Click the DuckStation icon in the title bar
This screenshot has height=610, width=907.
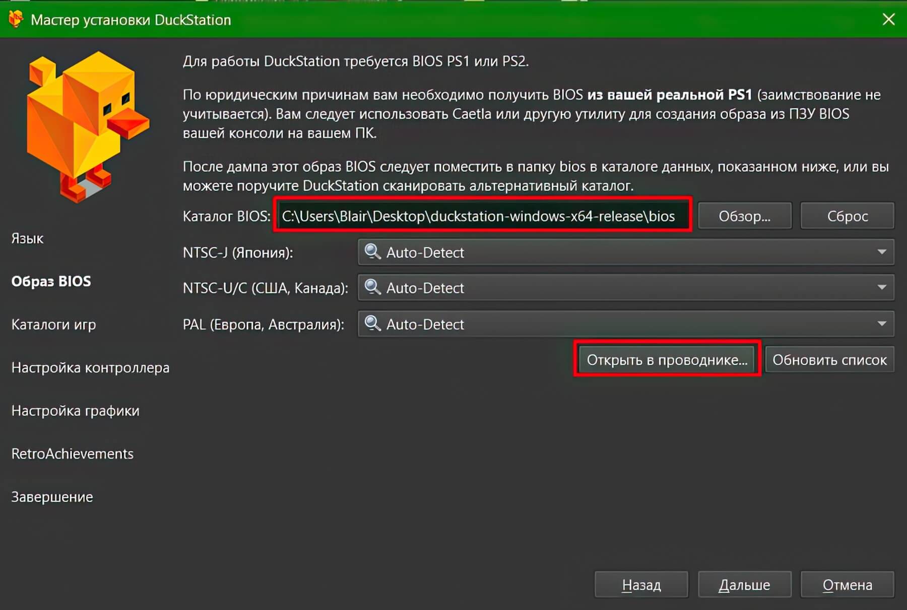16,19
